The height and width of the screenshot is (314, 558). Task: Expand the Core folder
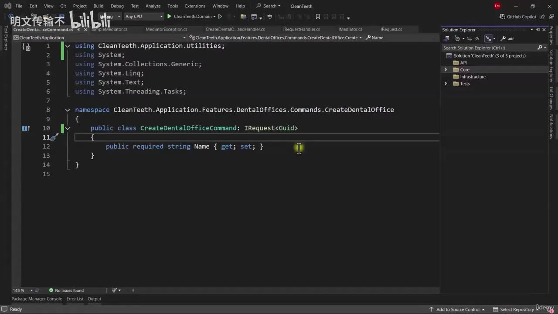click(446, 70)
